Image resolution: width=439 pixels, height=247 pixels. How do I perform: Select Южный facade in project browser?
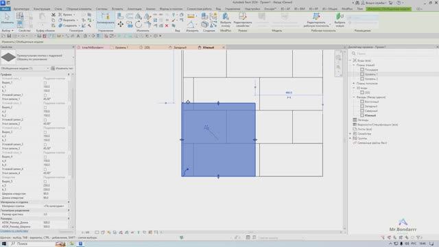(x=370, y=115)
